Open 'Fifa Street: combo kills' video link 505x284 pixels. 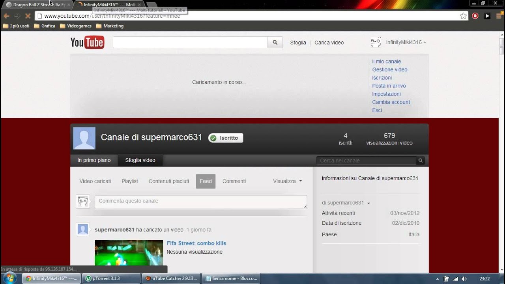196,243
